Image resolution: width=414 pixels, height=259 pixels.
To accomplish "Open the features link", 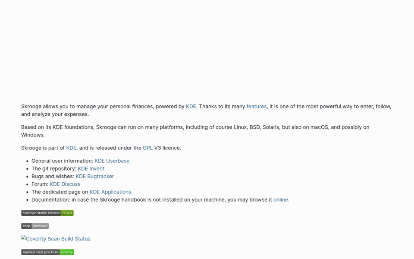I will pos(256,107).
